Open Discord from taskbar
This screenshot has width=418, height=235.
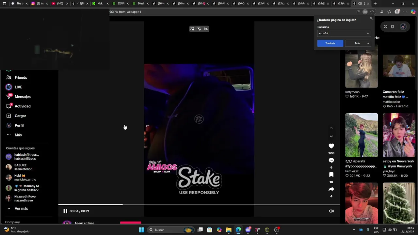248,230
